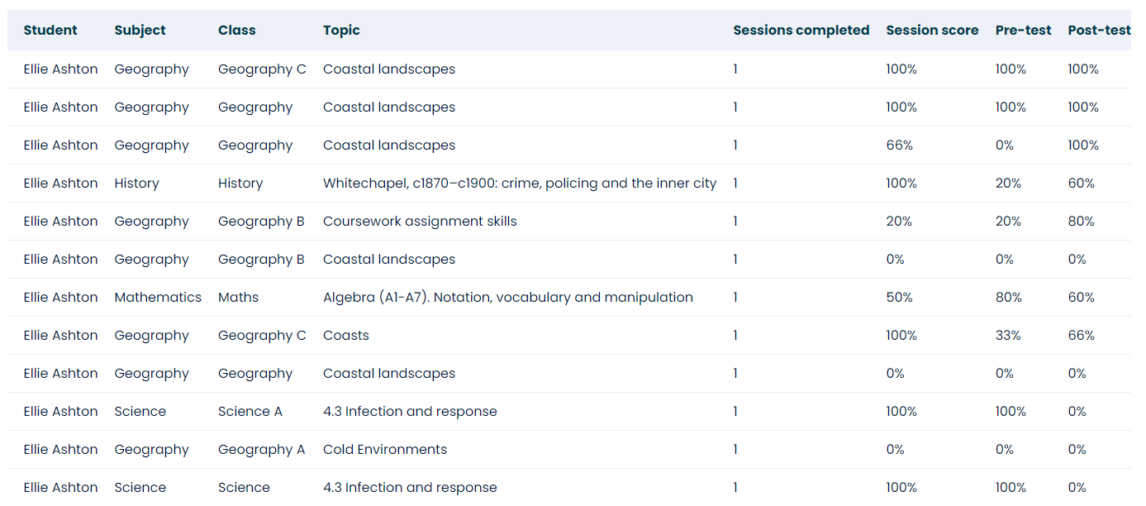This screenshot has width=1146, height=506.
Task: Sort by Sessions completed header
Action: tap(801, 31)
